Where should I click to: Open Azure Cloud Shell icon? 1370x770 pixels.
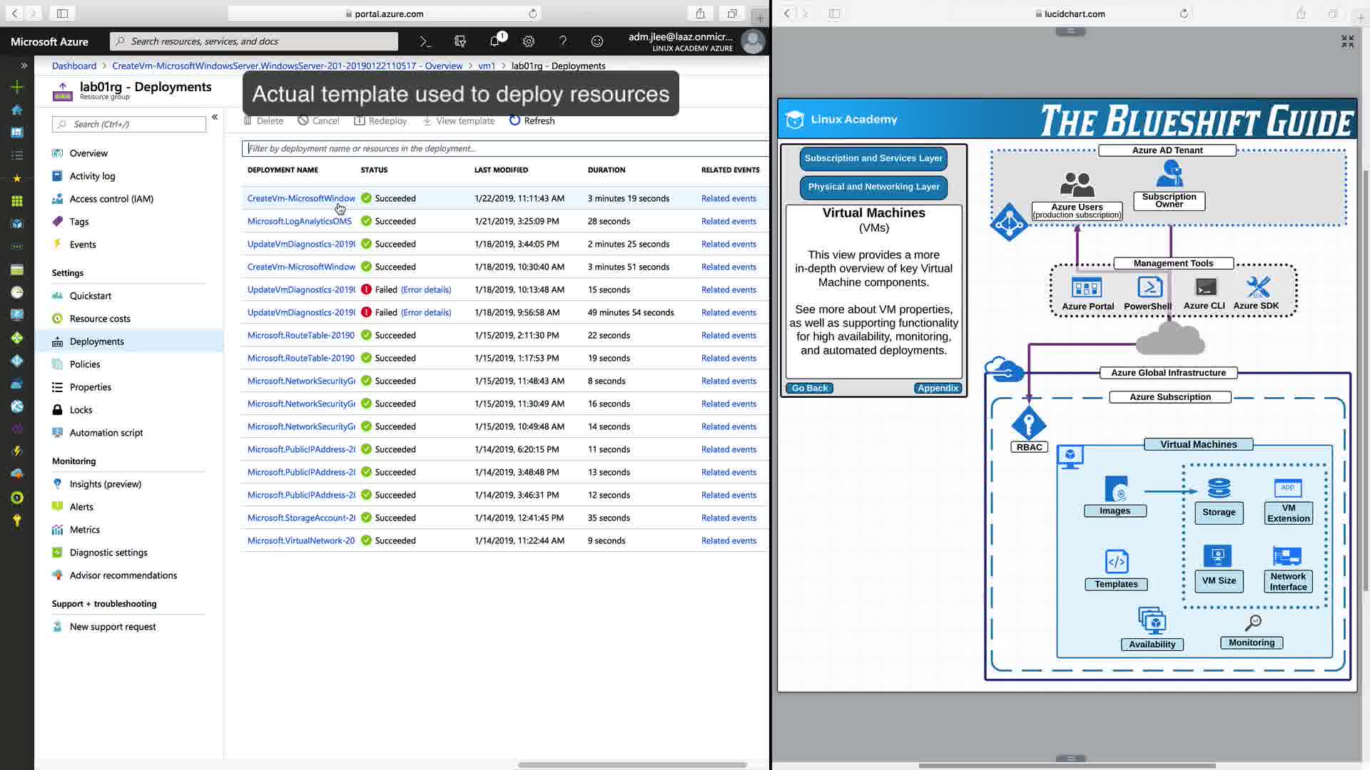point(425,41)
